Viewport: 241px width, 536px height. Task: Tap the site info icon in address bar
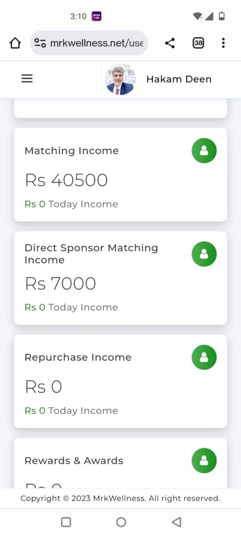click(40, 43)
